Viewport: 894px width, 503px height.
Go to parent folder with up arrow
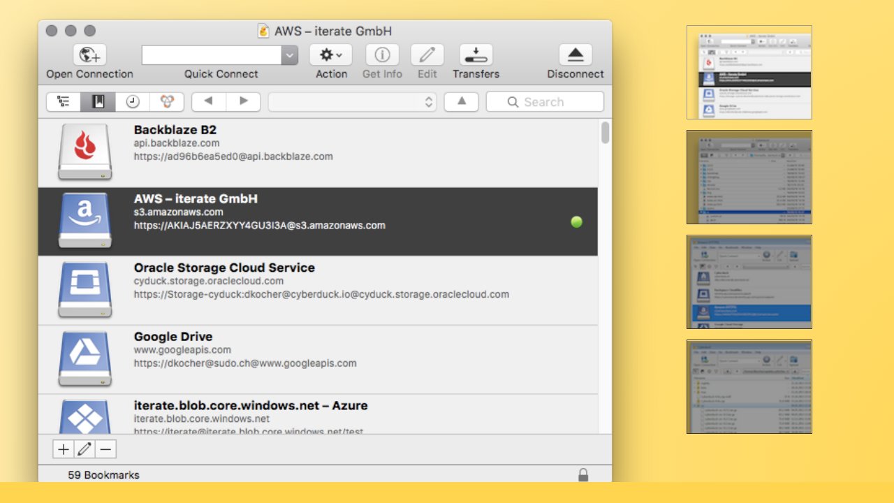coord(461,101)
